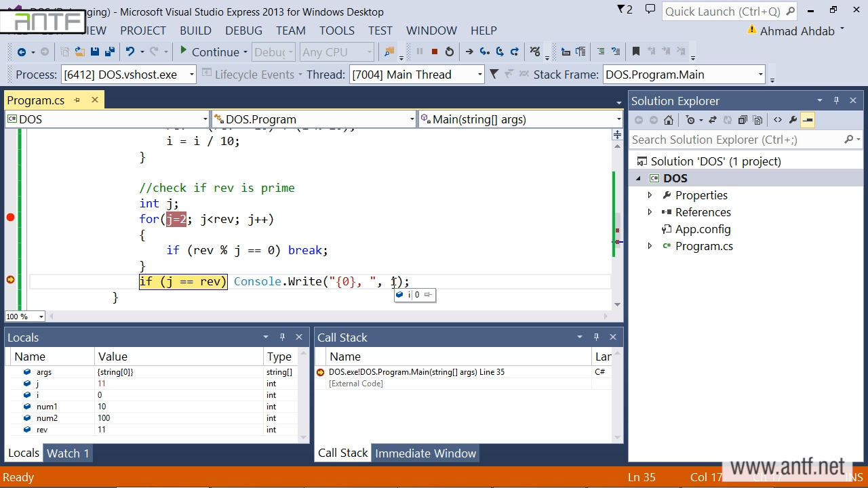Open the DEBUG menu
The height and width of the screenshot is (488, 868).
click(x=243, y=30)
